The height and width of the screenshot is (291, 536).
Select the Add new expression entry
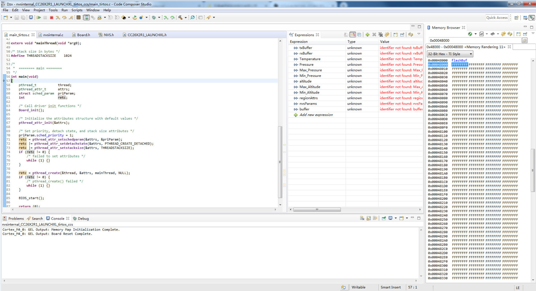[x=316, y=115]
